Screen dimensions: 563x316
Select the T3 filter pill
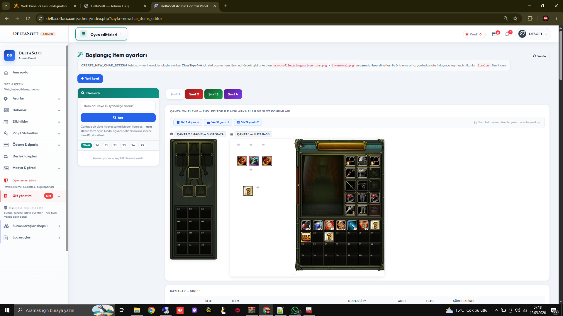tap(124, 145)
